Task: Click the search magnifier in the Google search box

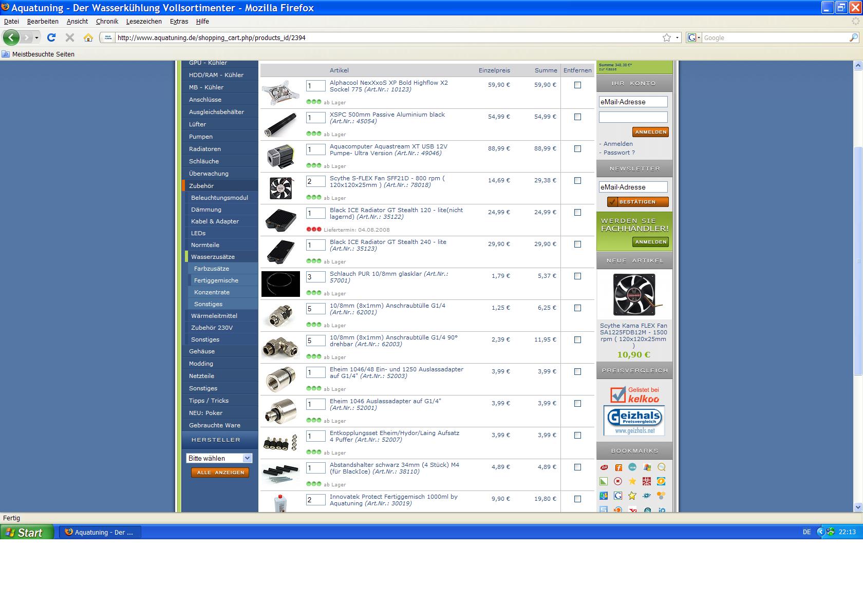Action: point(853,37)
